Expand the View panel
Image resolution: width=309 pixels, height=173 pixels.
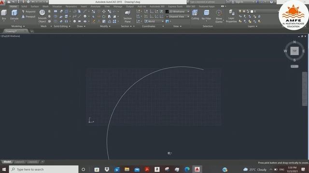point(177,26)
